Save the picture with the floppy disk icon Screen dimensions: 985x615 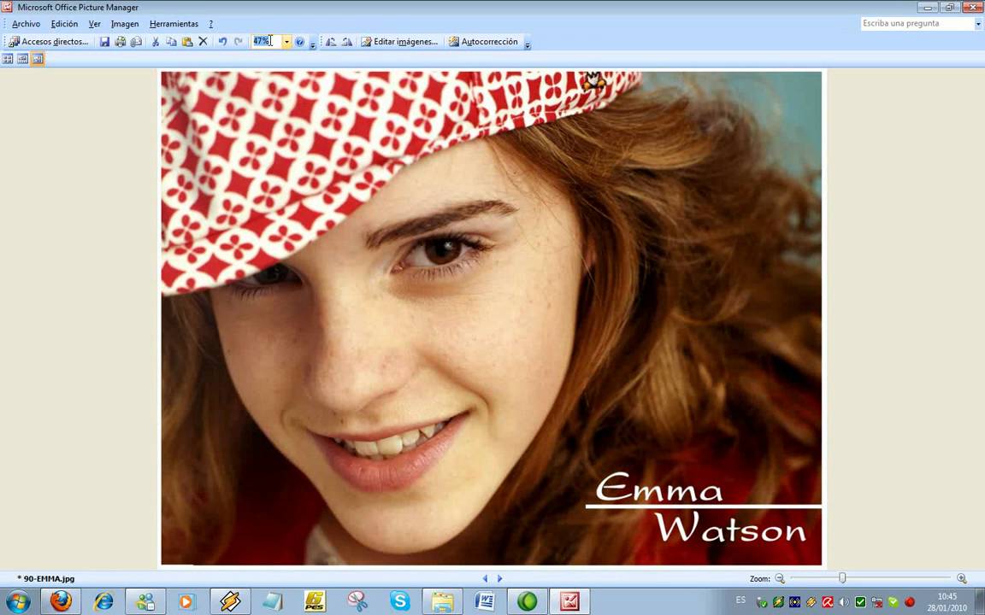pos(104,41)
